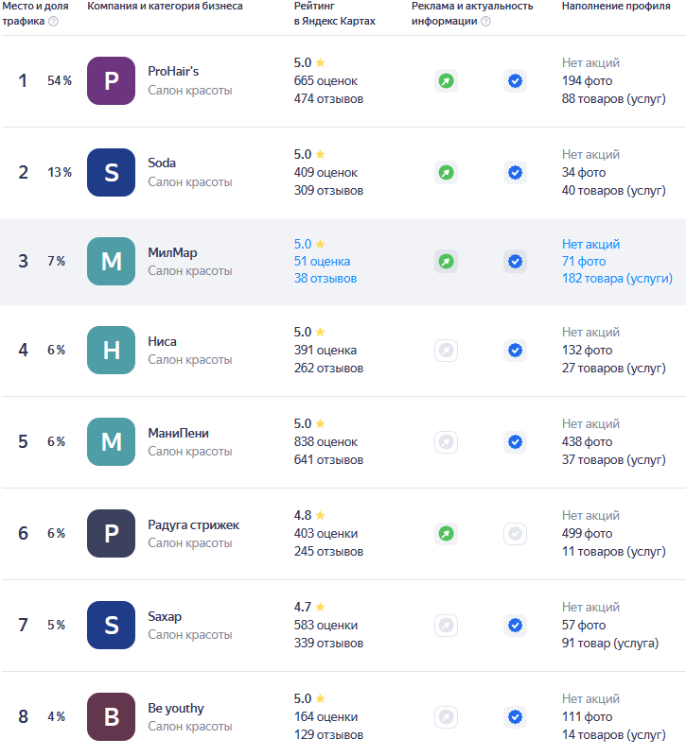Open the ProHair's company avatar
This screenshot has height=756, width=686.
[111, 81]
